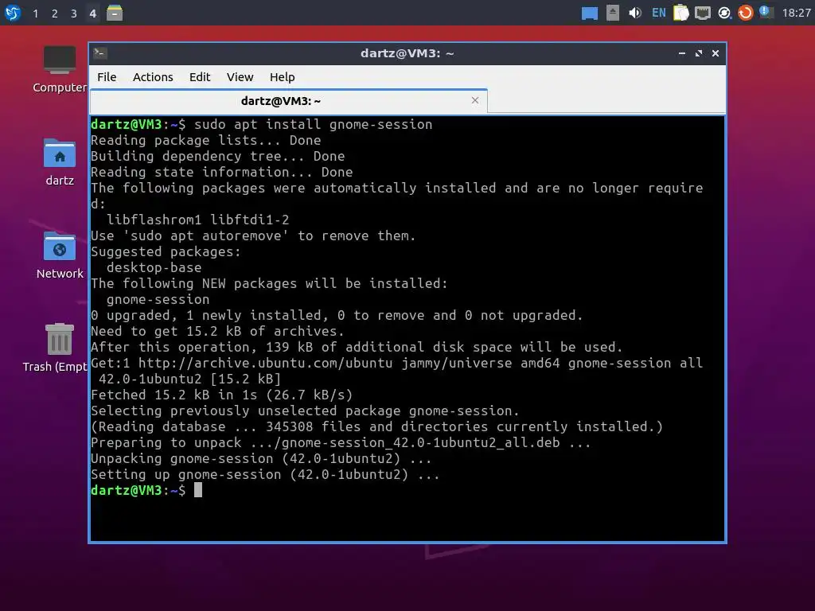
Task: Open the removable media eject icon
Action: [613, 13]
